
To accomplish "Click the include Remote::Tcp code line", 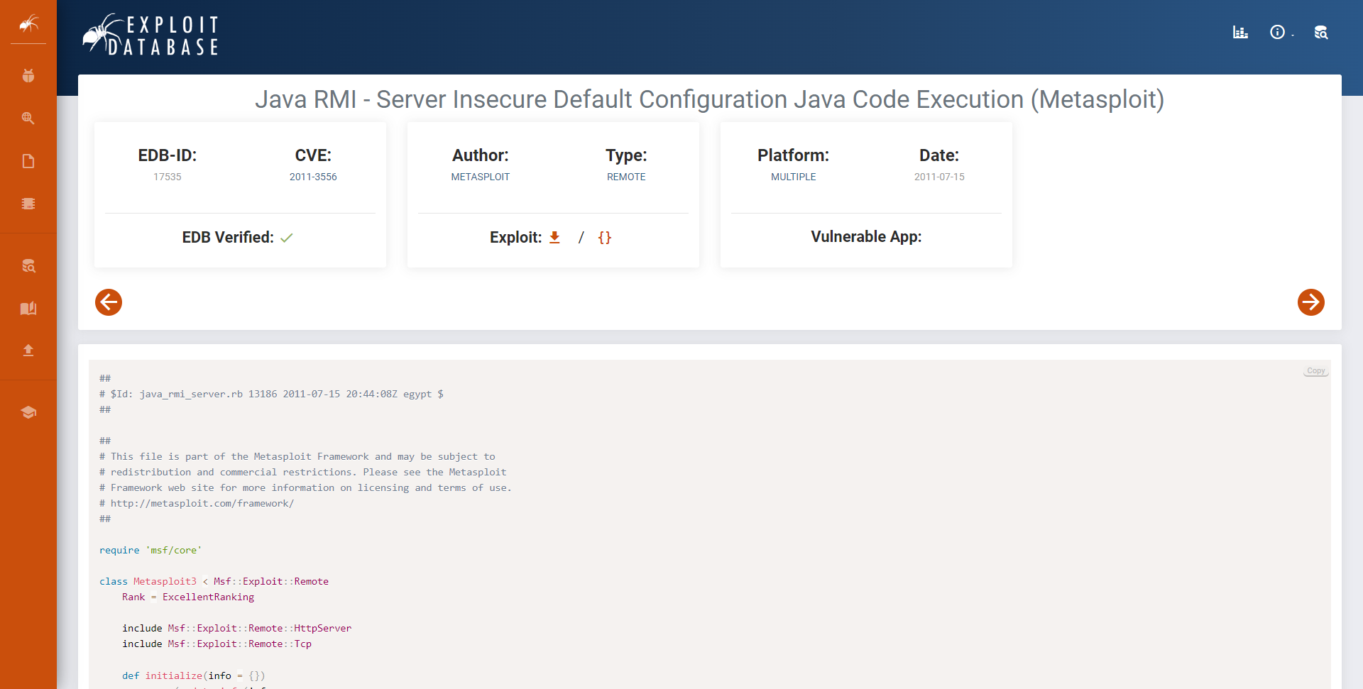I will tap(217, 644).
